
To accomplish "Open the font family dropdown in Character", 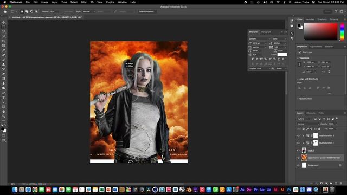I will coord(259,38).
